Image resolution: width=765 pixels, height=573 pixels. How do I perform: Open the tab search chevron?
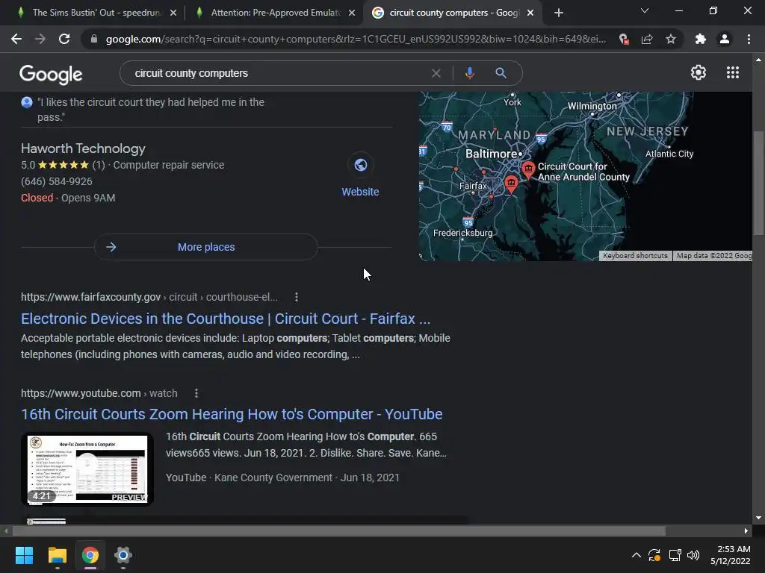(645, 10)
